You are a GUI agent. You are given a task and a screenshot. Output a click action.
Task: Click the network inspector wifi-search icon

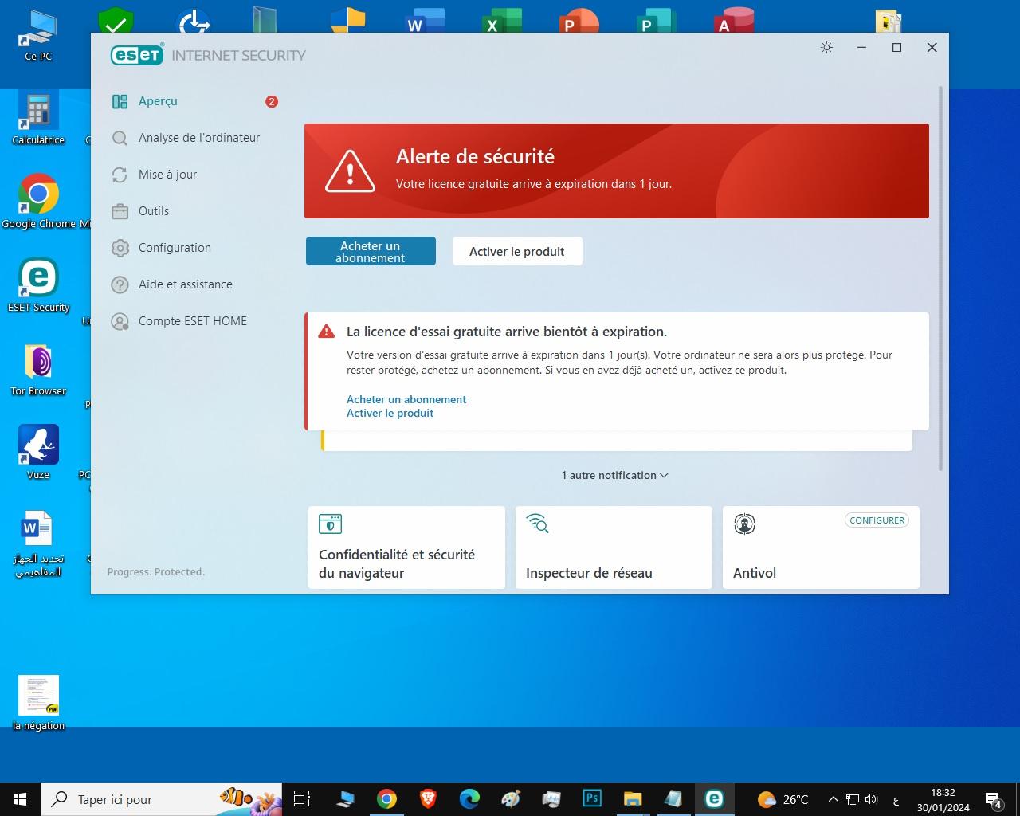[538, 524]
